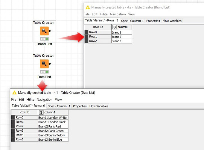Click the Data List node status traffic light
The height and width of the screenshot is (150, 204).
click(44, 72)
